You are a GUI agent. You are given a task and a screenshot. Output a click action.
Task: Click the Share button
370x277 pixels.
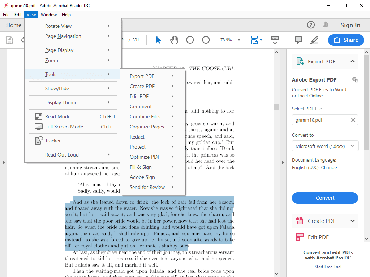[x=346, y=40]
